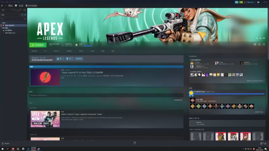This screenshot has height=151, width=269.
Task: Open the KidsBG friend avatar
Action: click(x=241, y=63)
